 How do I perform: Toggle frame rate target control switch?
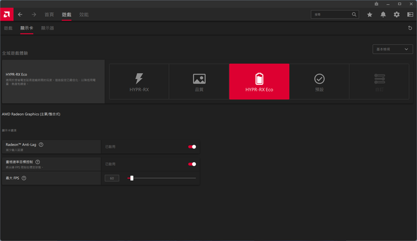coord(192,164)
